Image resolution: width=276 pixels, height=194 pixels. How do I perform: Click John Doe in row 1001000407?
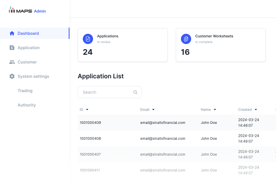(x=209, y=155)
